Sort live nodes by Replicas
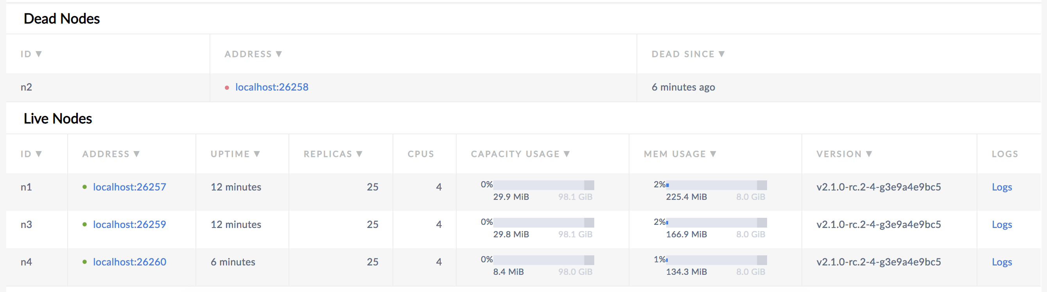The image size is (1047, 292). pyautogui.click(x=332, y=154)
